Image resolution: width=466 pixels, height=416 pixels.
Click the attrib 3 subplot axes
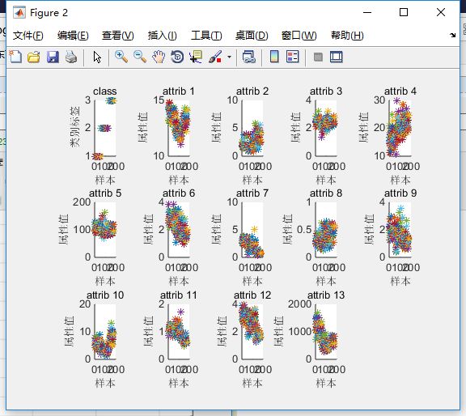tap(326, 128)
